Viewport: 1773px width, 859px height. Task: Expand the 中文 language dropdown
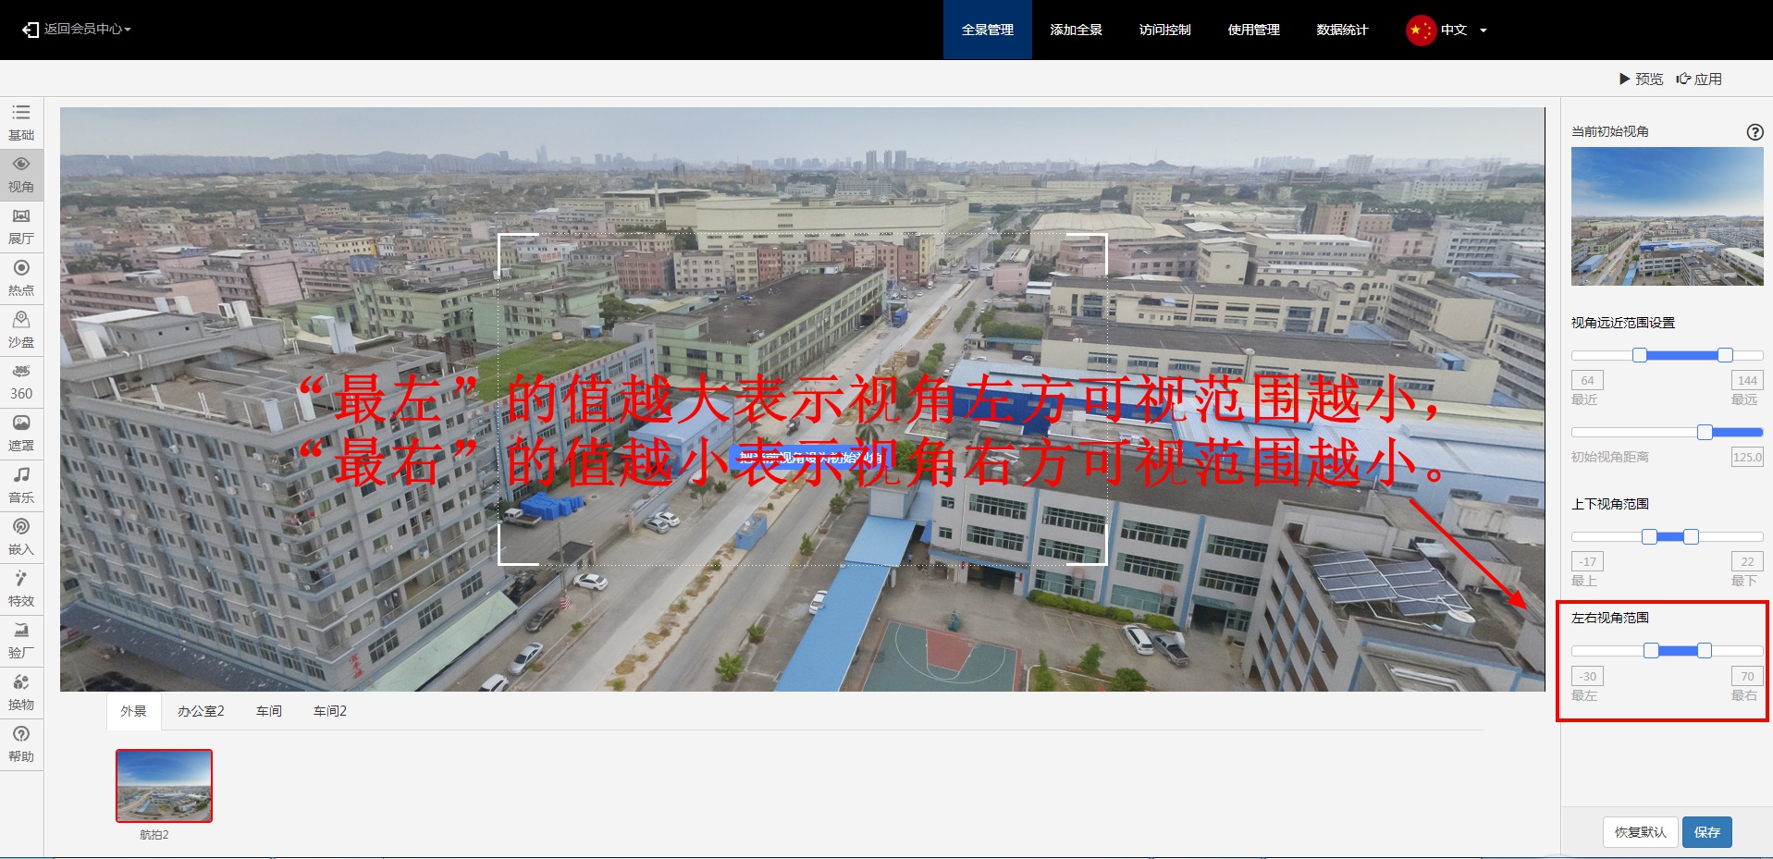pyautogui.click(x=1447, y=30)
